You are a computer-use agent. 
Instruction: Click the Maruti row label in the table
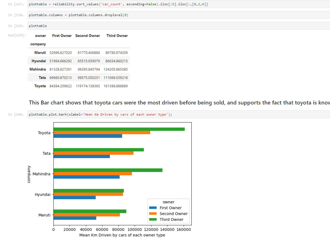(x=40, y=53)
